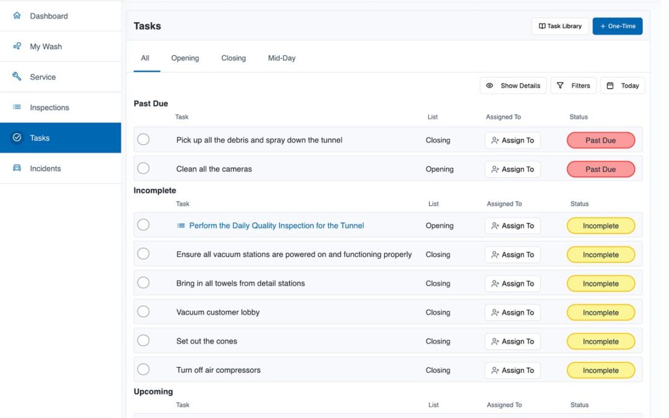
Task: Open the Today date picker
Action: [623, 85]
